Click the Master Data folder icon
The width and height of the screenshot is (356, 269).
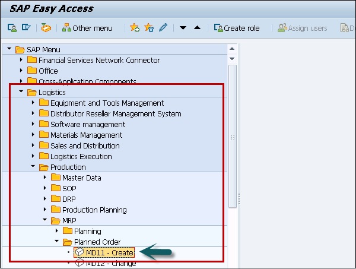click(x=56, y=177)
